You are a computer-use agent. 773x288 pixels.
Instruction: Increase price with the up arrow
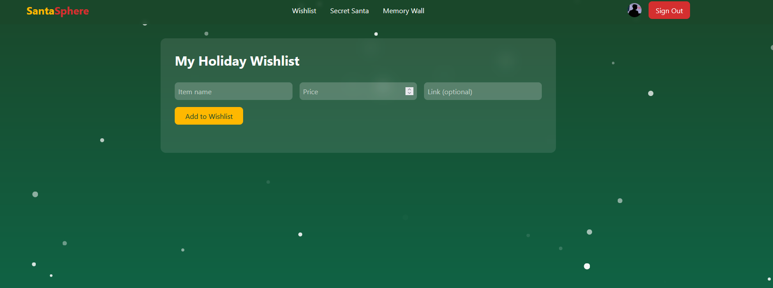409,89
